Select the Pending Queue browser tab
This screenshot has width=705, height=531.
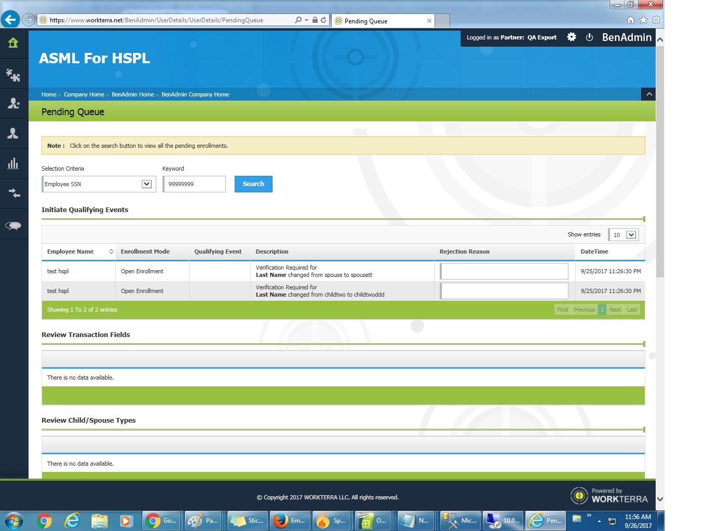(x=383, y=21)
